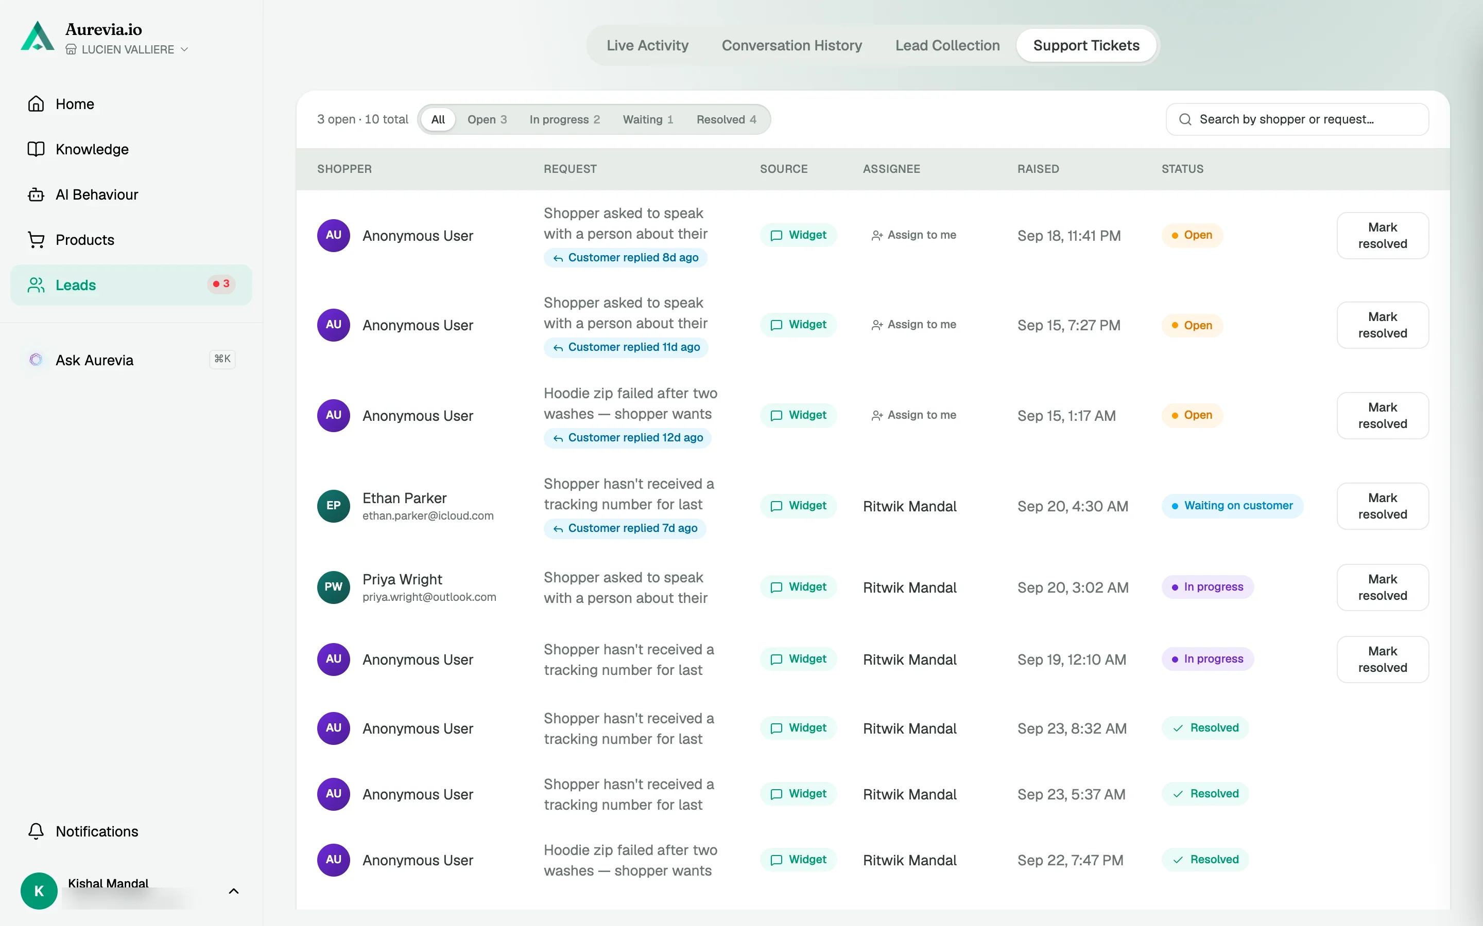Mark resolved Priya Wright's ticket
Screen dimensions: 1483x926
point(1383,587)
